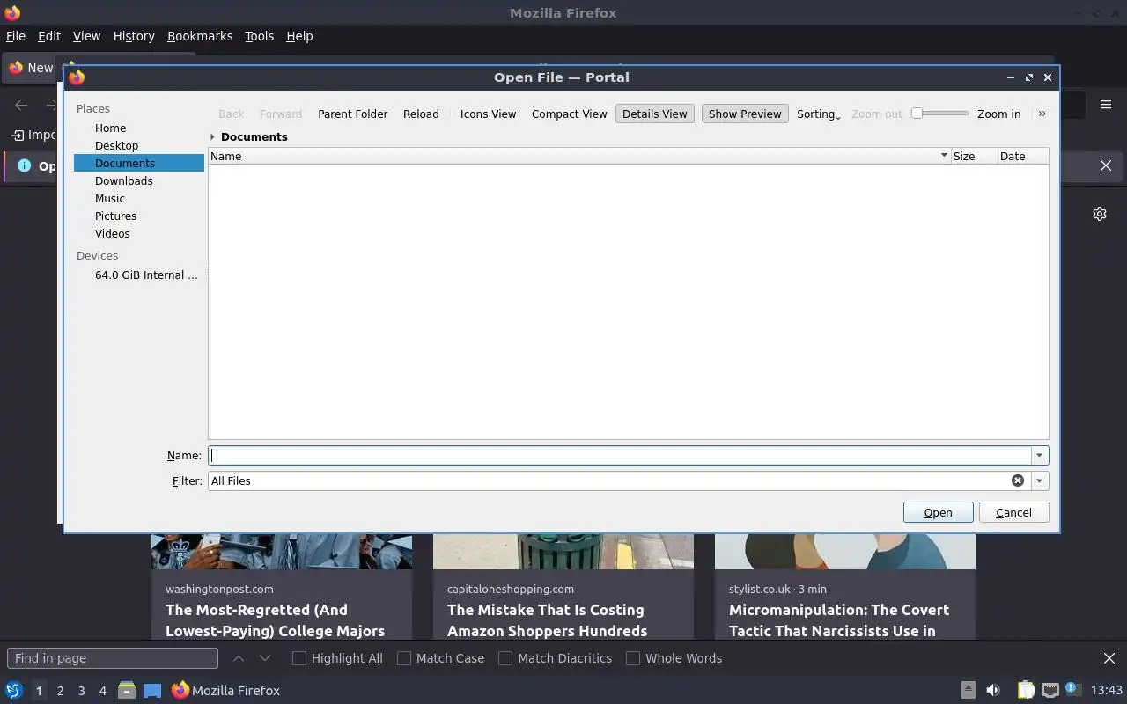
Task: Open the Most-Regretted College Majors article
Action: [x=275, y=620]
